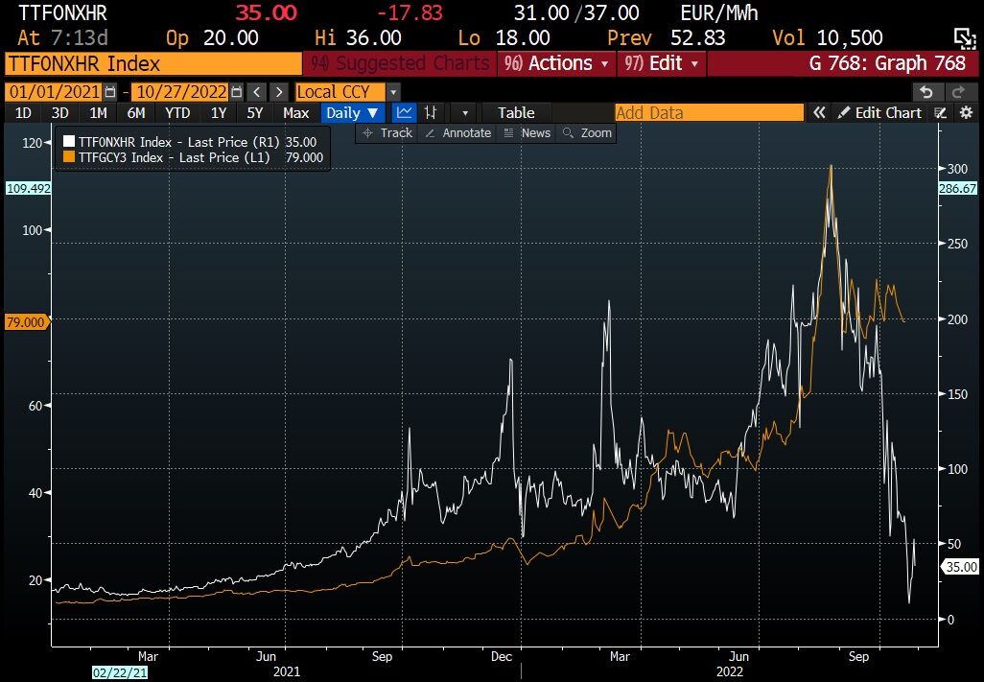Activate the Track crosshair tool
984x682 pixels.
387,133
